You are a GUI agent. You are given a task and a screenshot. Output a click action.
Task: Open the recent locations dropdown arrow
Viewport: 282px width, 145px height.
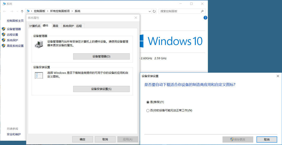[x=17, y=11]
